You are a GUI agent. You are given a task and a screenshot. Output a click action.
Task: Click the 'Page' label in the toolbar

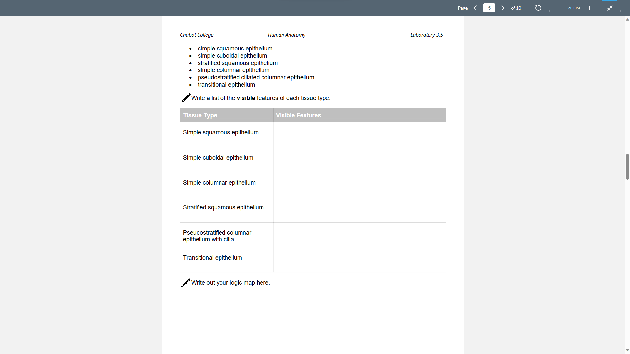pos(463,8)
